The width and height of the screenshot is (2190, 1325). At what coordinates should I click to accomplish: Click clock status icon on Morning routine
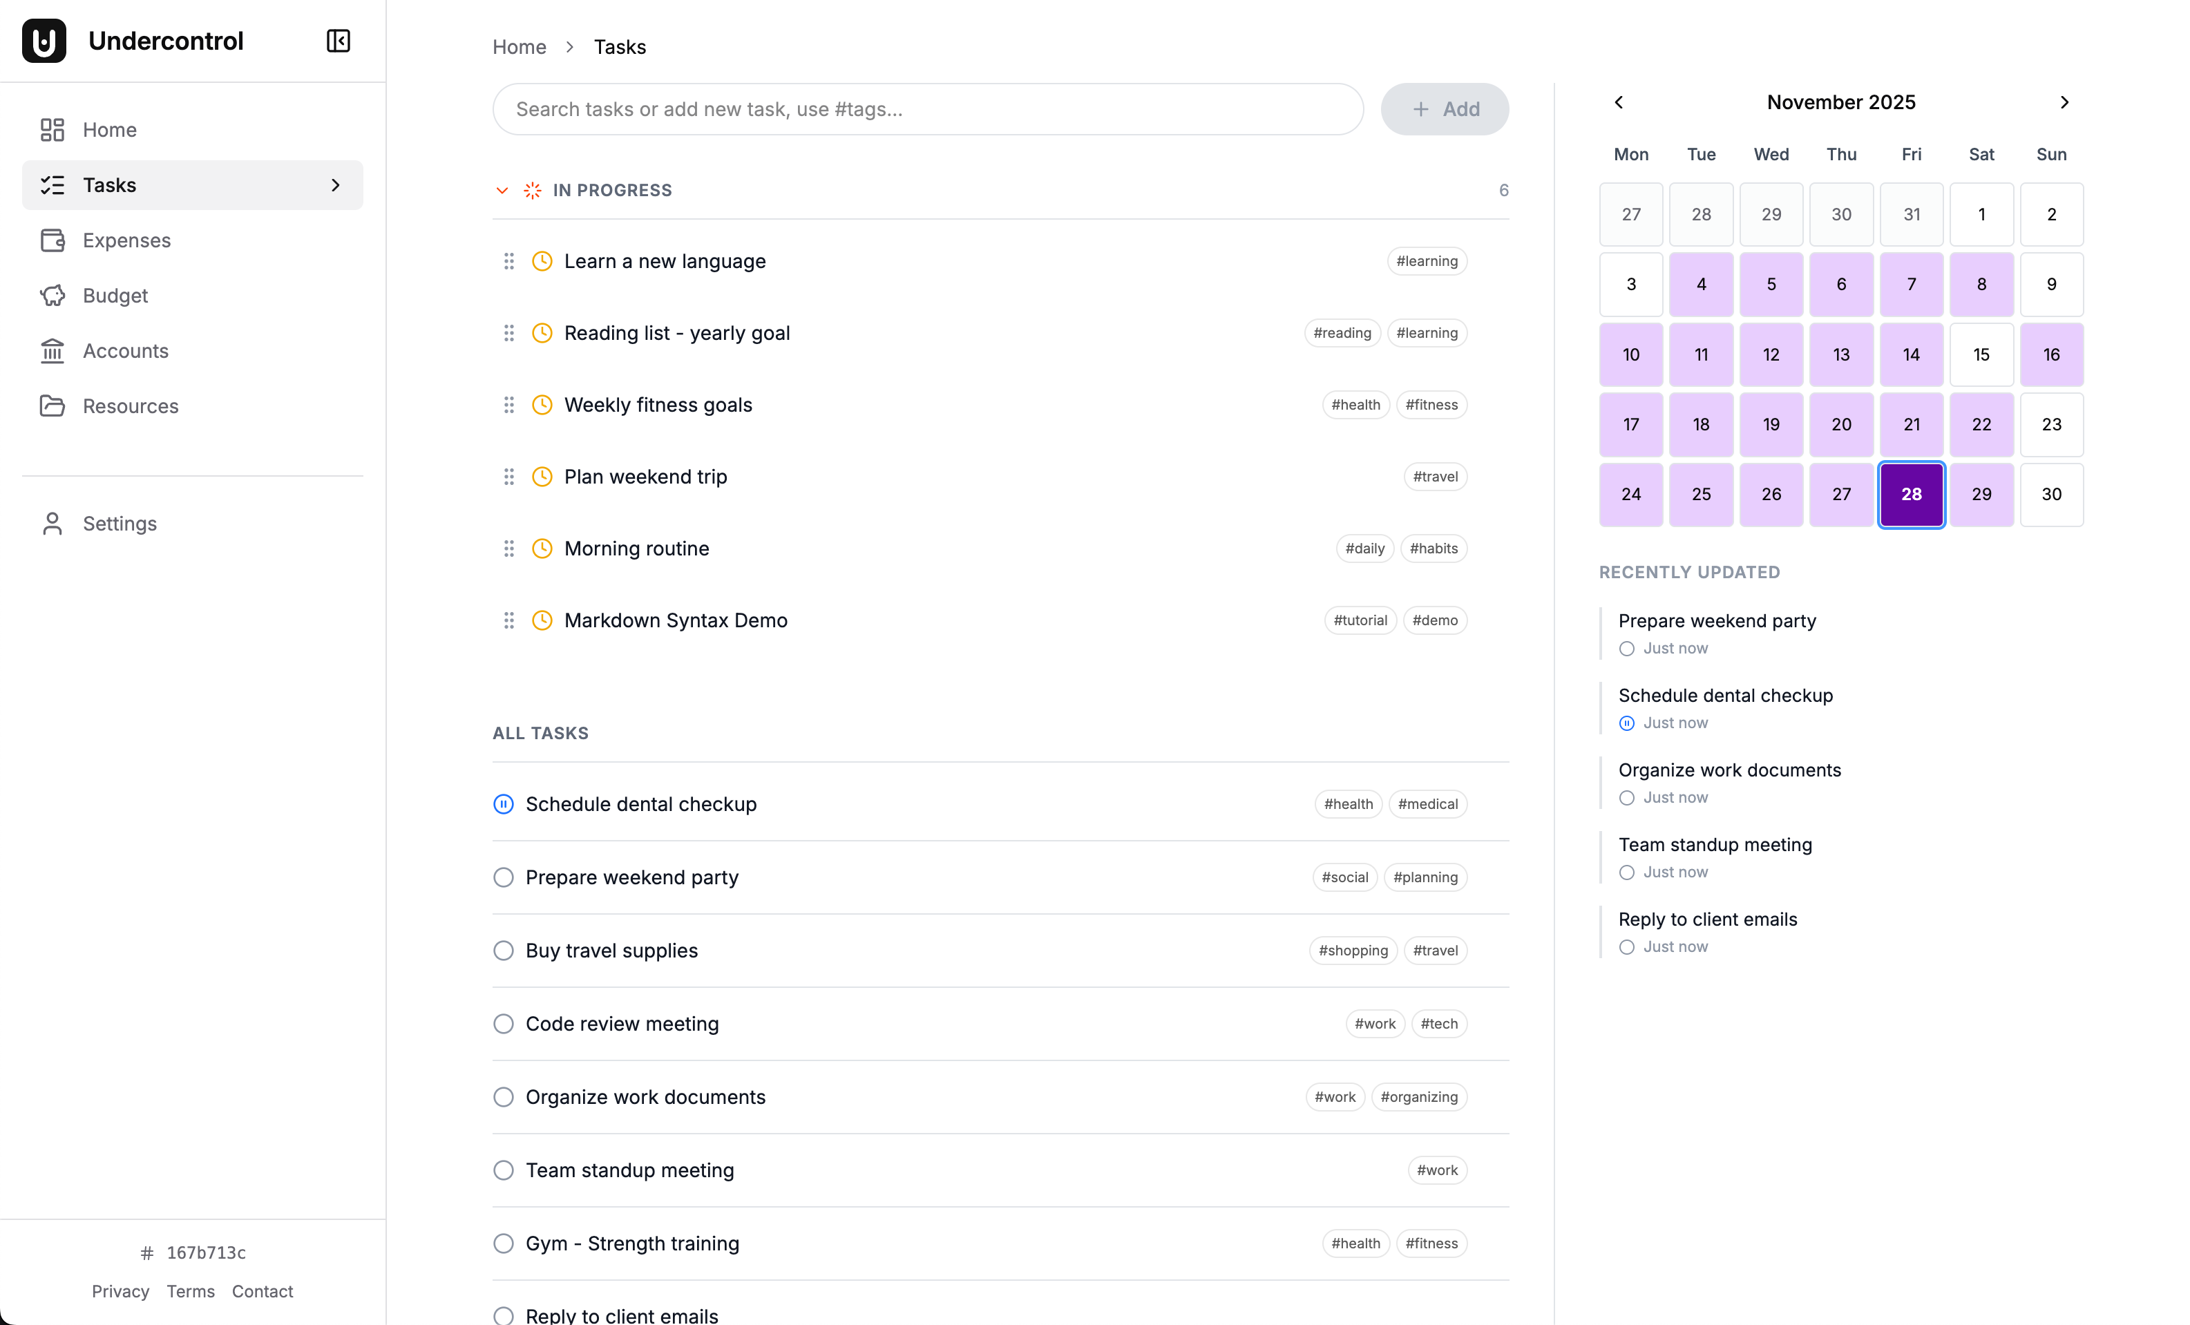click(x=542, y=549)
